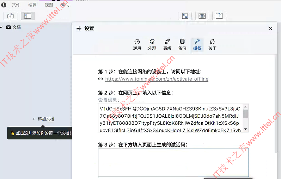Click the export share toolbar icon
The height and width of the screenshot is (179, 281).
click(219, 16)
